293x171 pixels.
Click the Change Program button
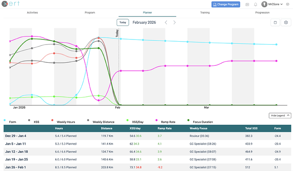[225, 4]
